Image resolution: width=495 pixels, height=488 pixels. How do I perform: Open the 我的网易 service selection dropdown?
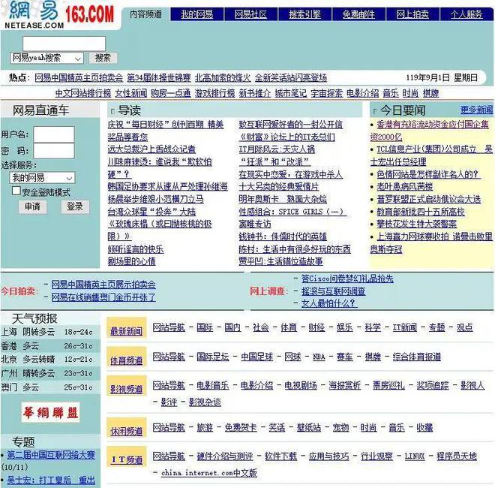42,178
